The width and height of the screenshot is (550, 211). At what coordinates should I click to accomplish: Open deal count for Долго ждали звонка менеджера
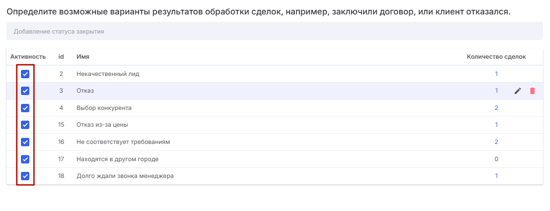(x=496, y=176)
